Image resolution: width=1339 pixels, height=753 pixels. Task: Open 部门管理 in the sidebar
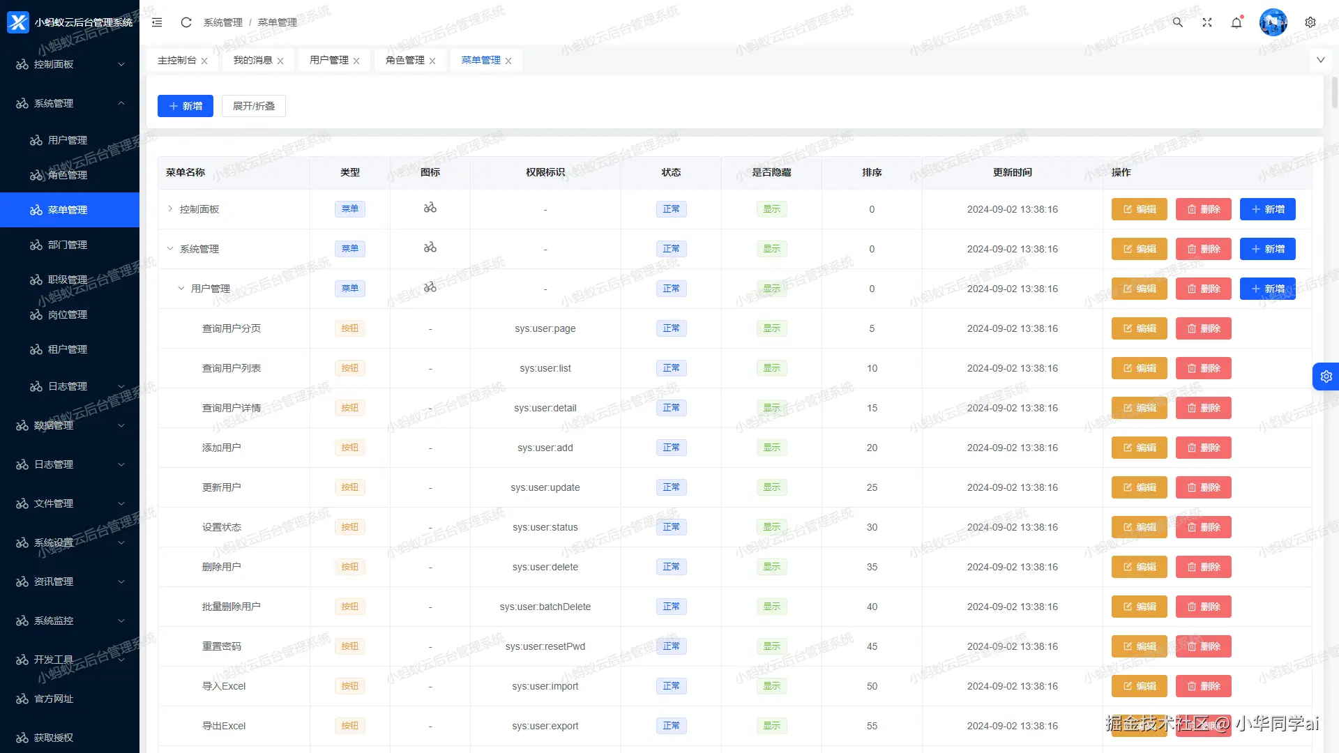[x=68, y=245]
